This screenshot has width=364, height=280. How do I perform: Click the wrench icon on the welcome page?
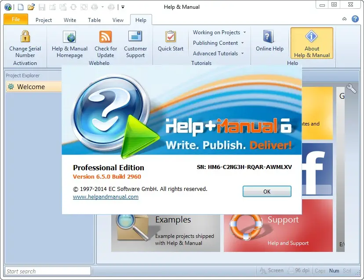coord(351,88)
